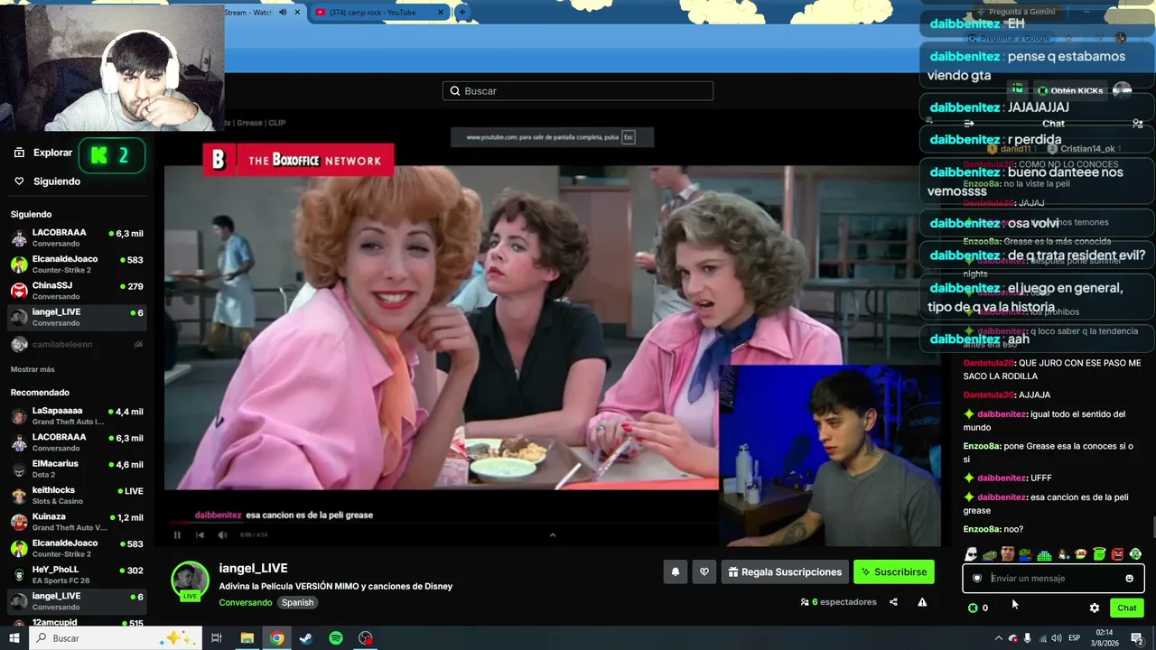The width and height of the screenshot is (1156, 650).
Task: Open the Windows Start menu
Action: (14, 638)
